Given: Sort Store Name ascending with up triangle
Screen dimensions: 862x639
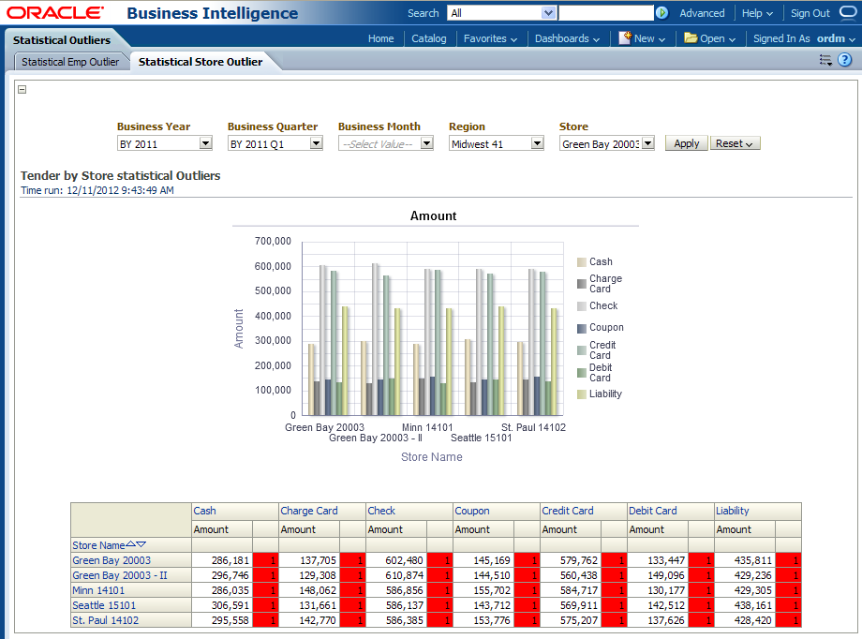Looking at the screenshot, I should click(131, 544).
